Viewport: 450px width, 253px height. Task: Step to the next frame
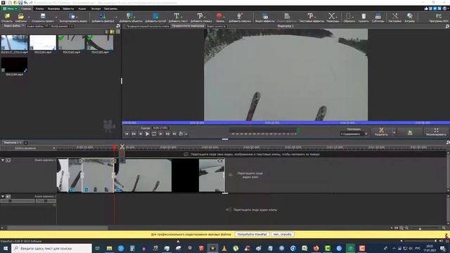tap(160, 134)
